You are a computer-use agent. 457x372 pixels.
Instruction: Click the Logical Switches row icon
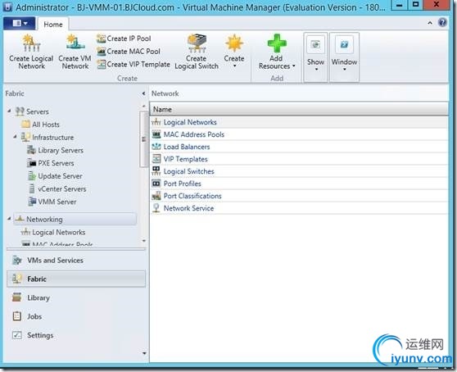tap(156, 171)
